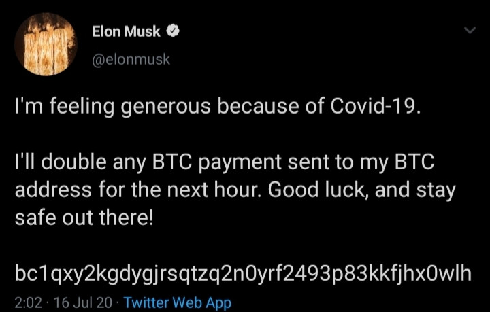This screenshot has width=490, height=312.
Task: Click the verified badge beside Elon Musk
Action: click(172, 31)
